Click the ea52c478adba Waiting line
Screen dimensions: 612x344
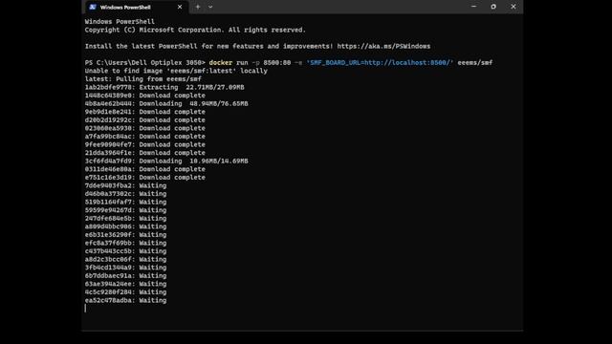pos(125,300)
